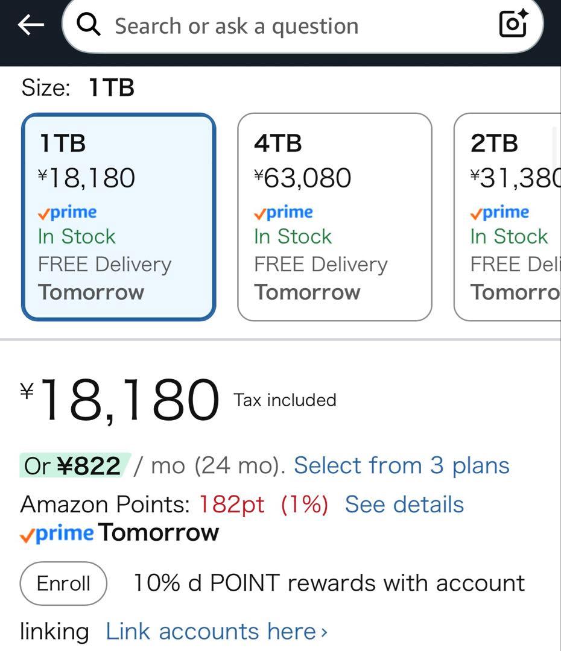Tap the green "Or ¥822" monthly badge

[x=72, y=466]
